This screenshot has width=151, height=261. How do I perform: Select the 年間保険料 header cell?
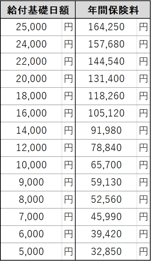113,10
